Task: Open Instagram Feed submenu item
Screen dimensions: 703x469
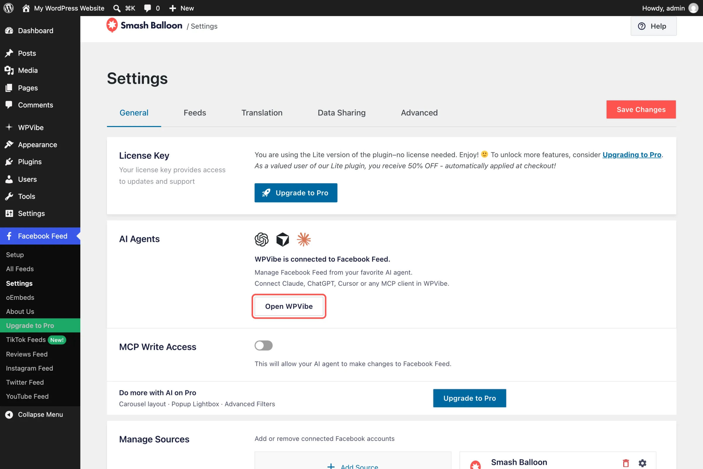Action: point(29,368)
